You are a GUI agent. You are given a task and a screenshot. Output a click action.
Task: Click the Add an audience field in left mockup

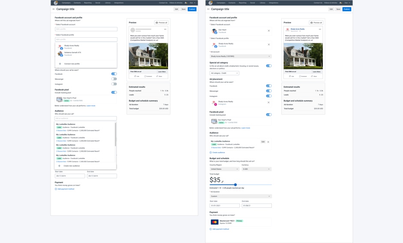coord(86,118)
